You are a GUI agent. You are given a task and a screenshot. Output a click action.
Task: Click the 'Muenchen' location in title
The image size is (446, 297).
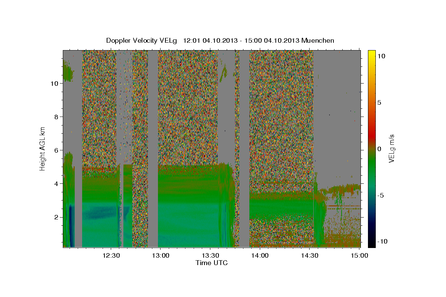coord(318,40)
